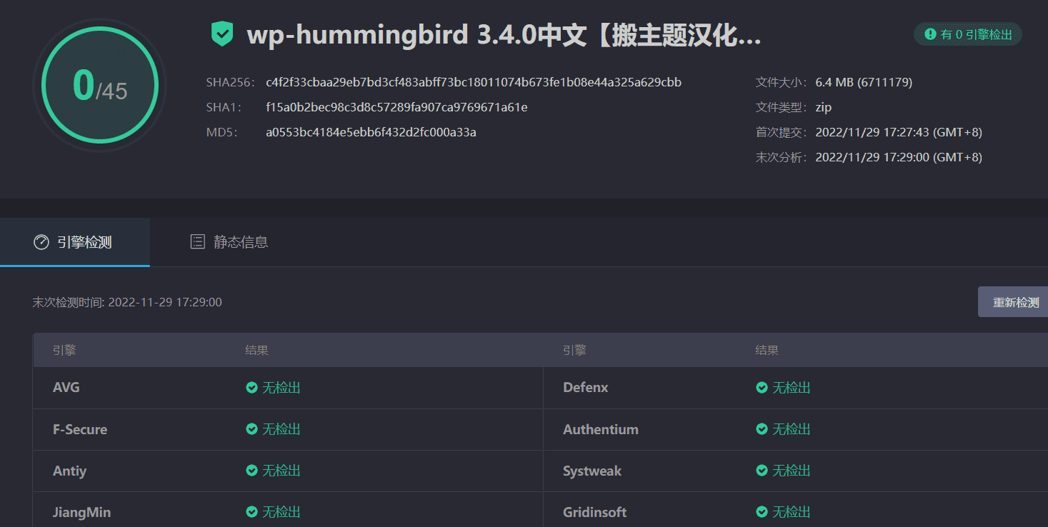Click the green shield icon beside file title
The image size is (1048, 527).
coord(222,34)
